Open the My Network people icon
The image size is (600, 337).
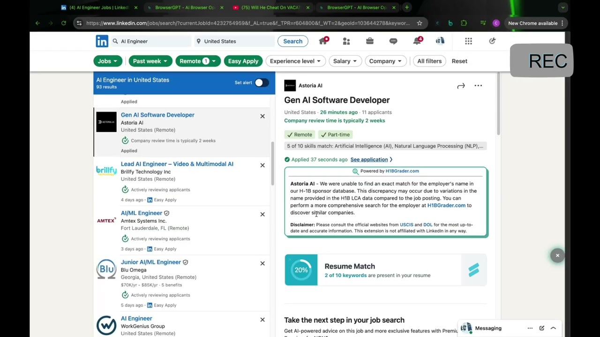tap(346, 41)
